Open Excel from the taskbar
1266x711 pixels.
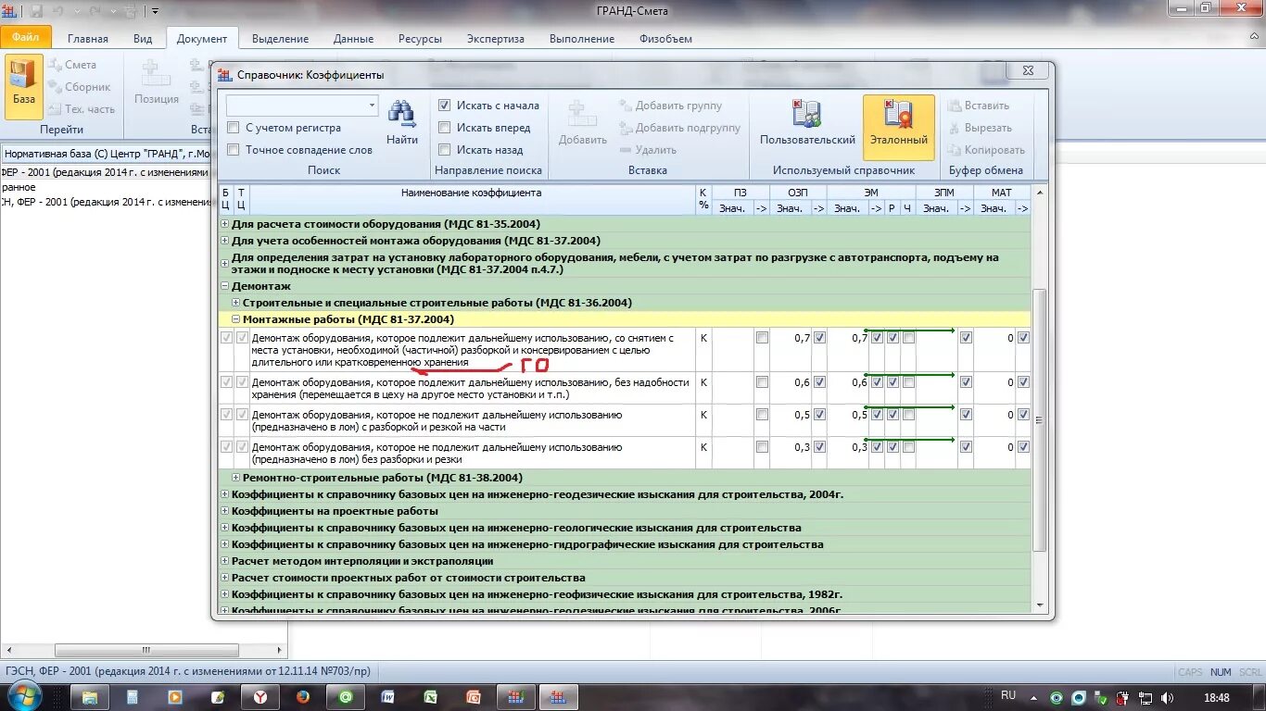tap(431, 697)
